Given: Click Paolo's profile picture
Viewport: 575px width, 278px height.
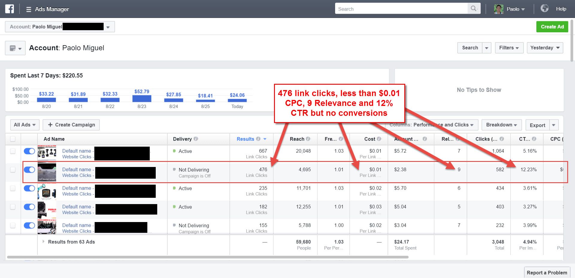Looking at the screenshot, I should [498, 9].
